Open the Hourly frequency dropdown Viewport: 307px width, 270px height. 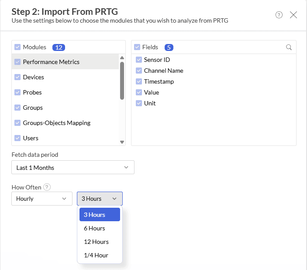41,199
